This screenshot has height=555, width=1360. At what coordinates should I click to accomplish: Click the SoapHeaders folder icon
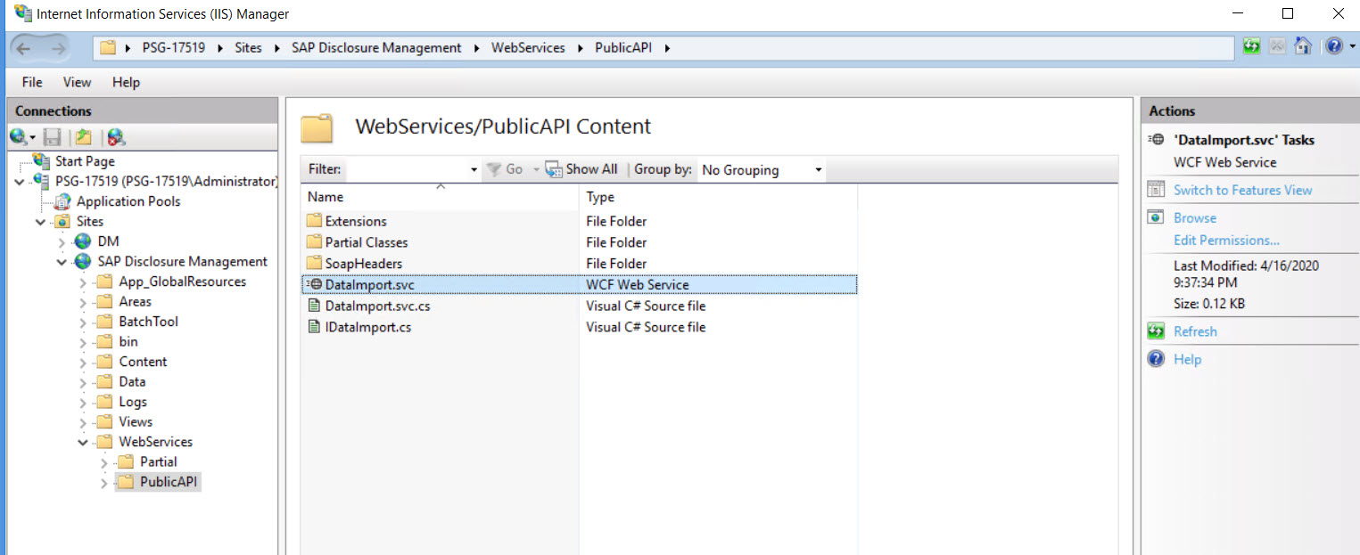click(x=313, y=264)
